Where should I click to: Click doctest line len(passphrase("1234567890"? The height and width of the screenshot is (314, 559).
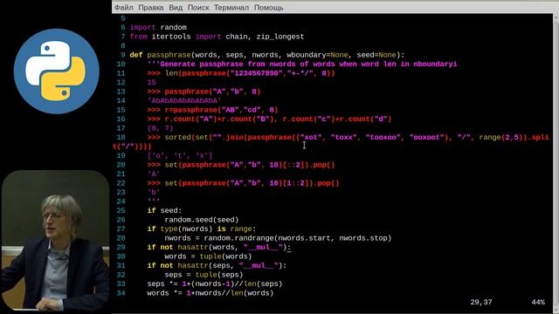click(x=241, y=73)
